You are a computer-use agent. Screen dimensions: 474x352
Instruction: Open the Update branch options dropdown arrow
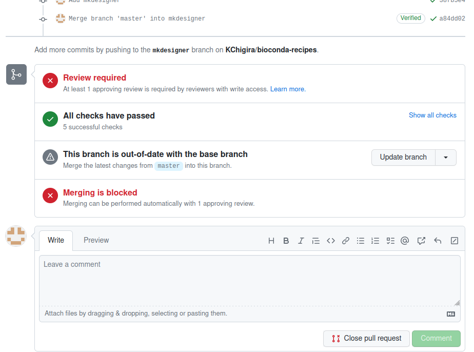coord(446,158)
